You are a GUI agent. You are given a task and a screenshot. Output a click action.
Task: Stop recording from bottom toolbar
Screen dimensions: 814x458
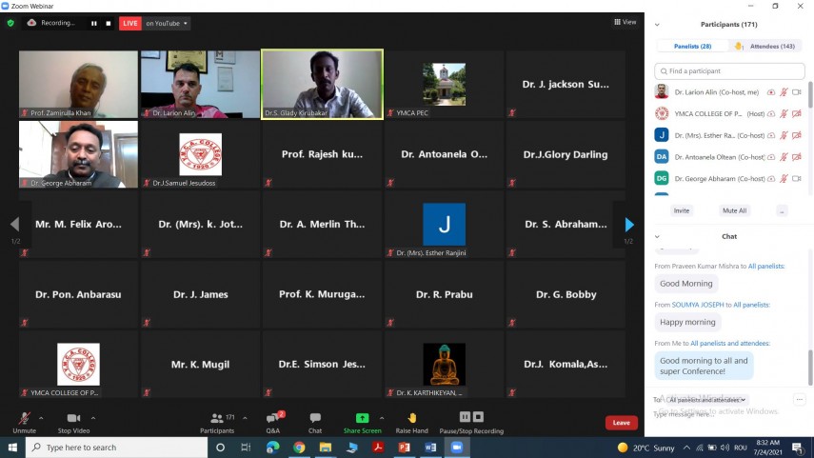click(x=478, y=417)
